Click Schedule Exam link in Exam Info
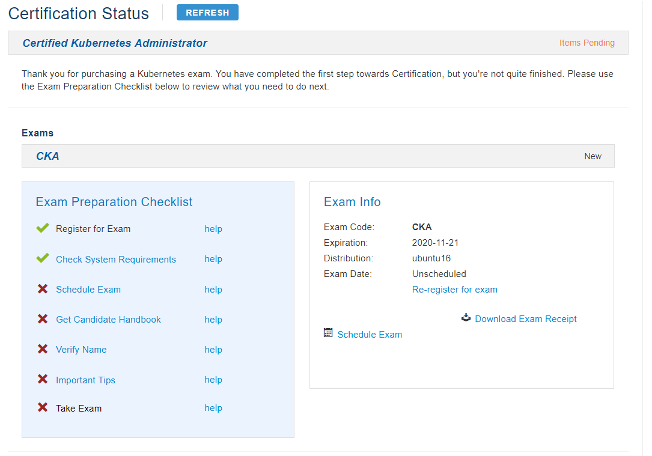 tap(370, 335)
